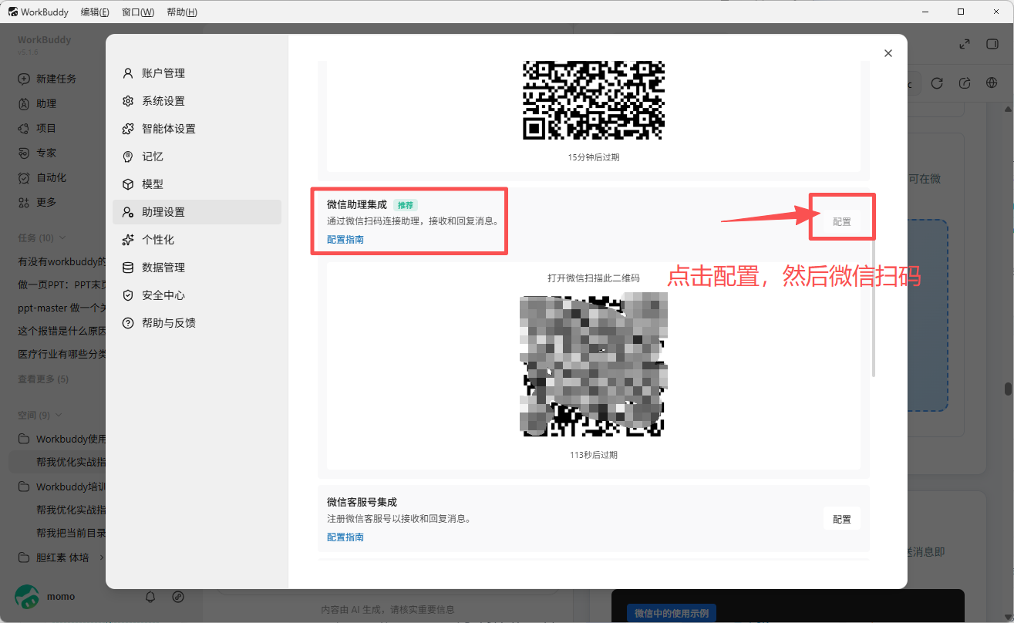The image size is (1014, 623).
Task: Click the 新建任务 icon in left sidebar
Action: pos(24,79)
